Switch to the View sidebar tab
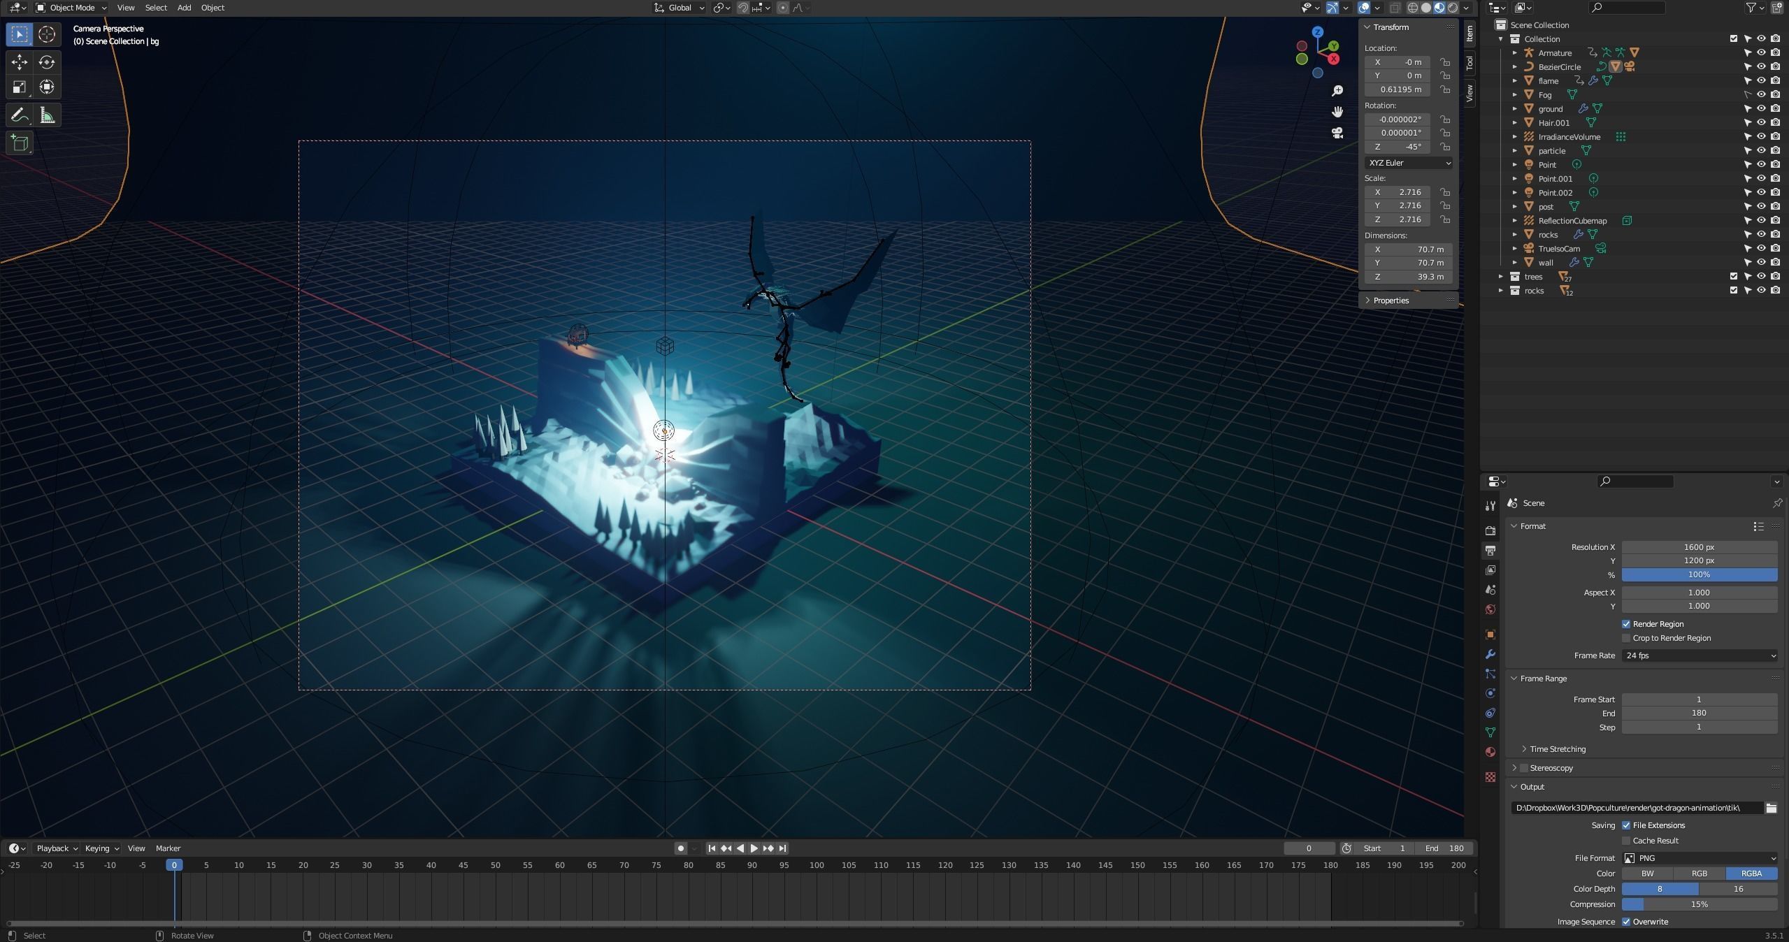 click(x=1470, y=92)
